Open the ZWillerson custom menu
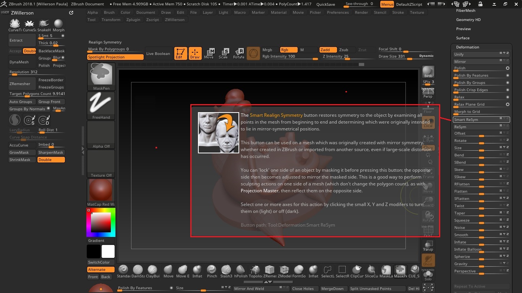522x293 pixels. pos(175,19)
